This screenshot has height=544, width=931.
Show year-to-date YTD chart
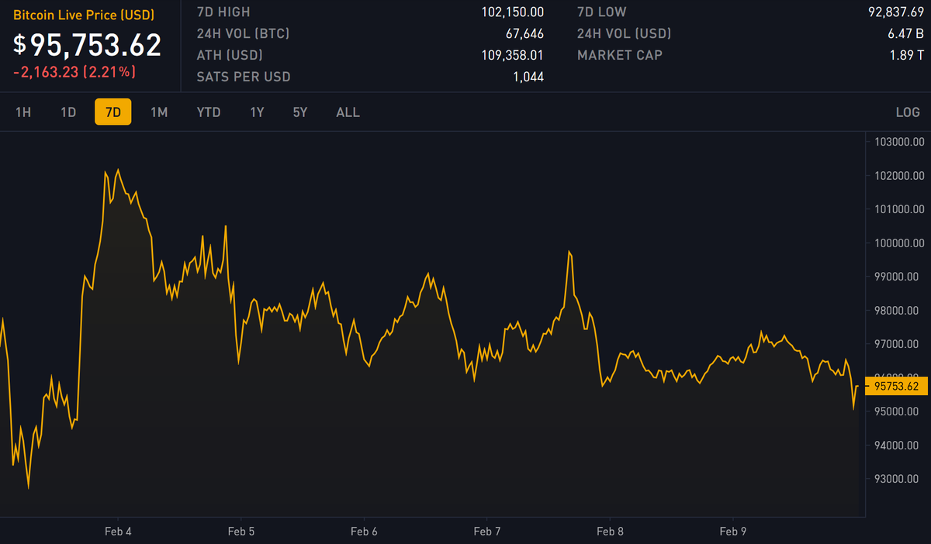[x=209, y=112]
